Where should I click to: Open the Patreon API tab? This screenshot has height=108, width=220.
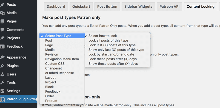point(170,7)
